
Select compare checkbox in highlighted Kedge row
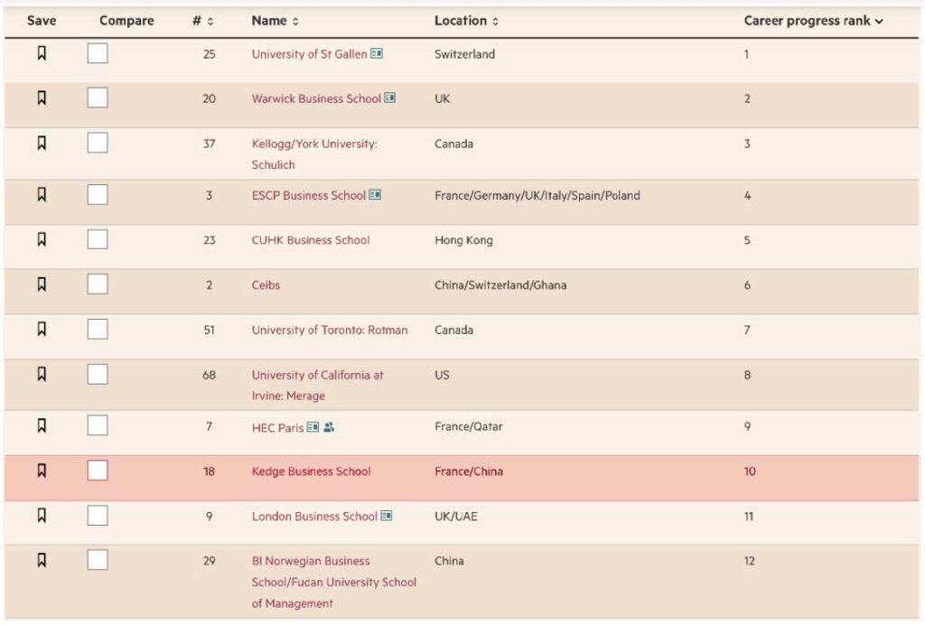98,471
